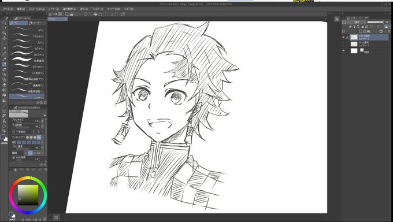Select the rectangle Selection Area tool
Viewport: 393px width, 222px height.
(x=4, y=43)
